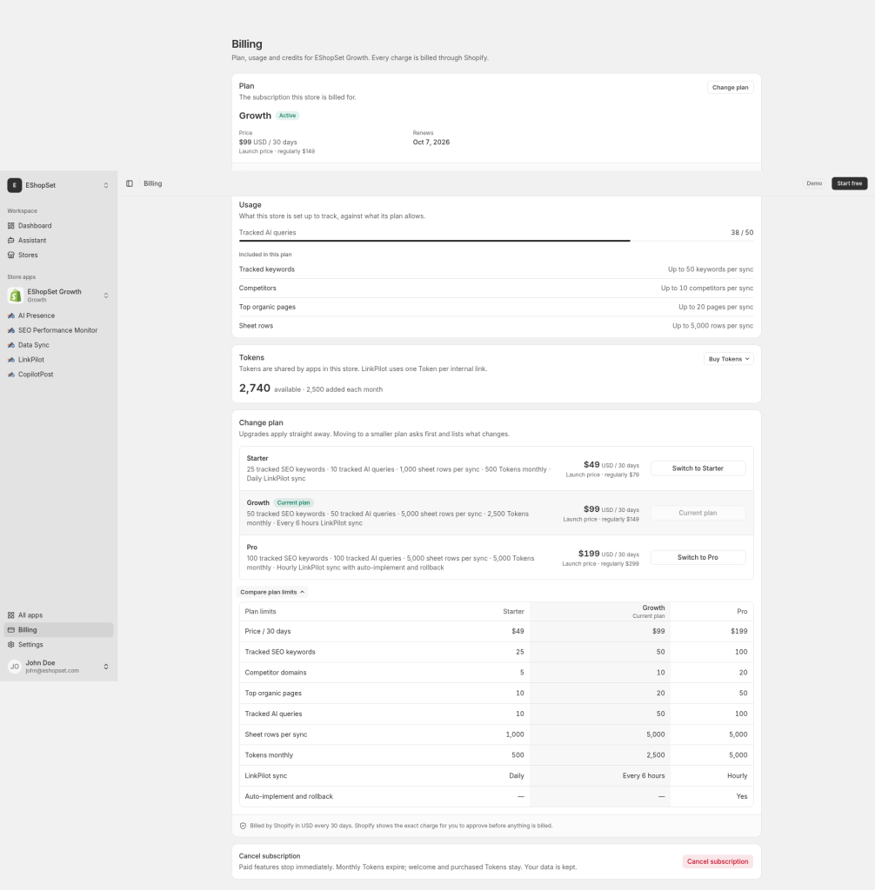Click the CopilotPost app icon
Screen dimensions: 875x890
pyautogui.click(x=10, y=375)
